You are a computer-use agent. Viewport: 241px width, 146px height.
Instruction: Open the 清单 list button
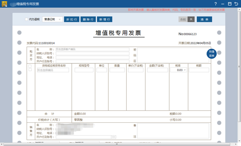tap(204, 19)
